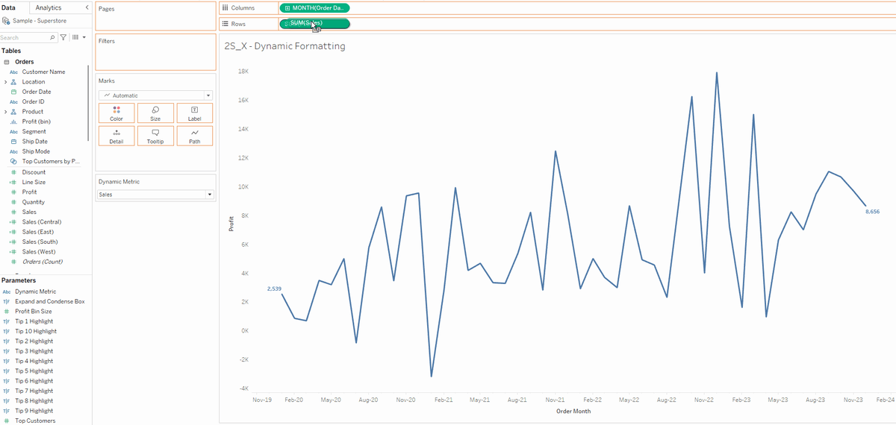Expand the Product hierarchy
Screen dimensions: 896x425
click(5, 112)
